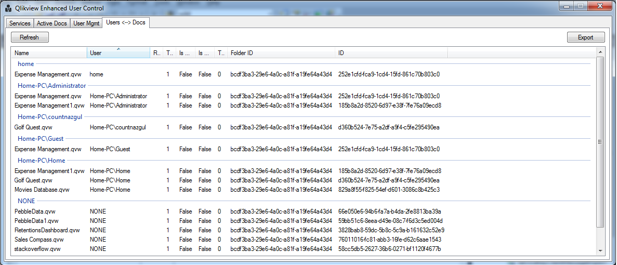Select RetentionsDashboard.qvw row
This screenshot has height=265, width=617.
point(230,230)
